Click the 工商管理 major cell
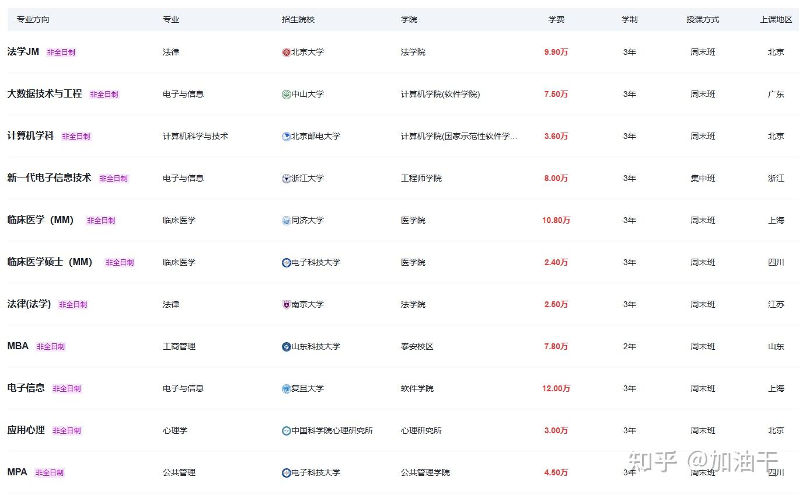This screenshot has width=799, height=494. [x=179, y=346]
